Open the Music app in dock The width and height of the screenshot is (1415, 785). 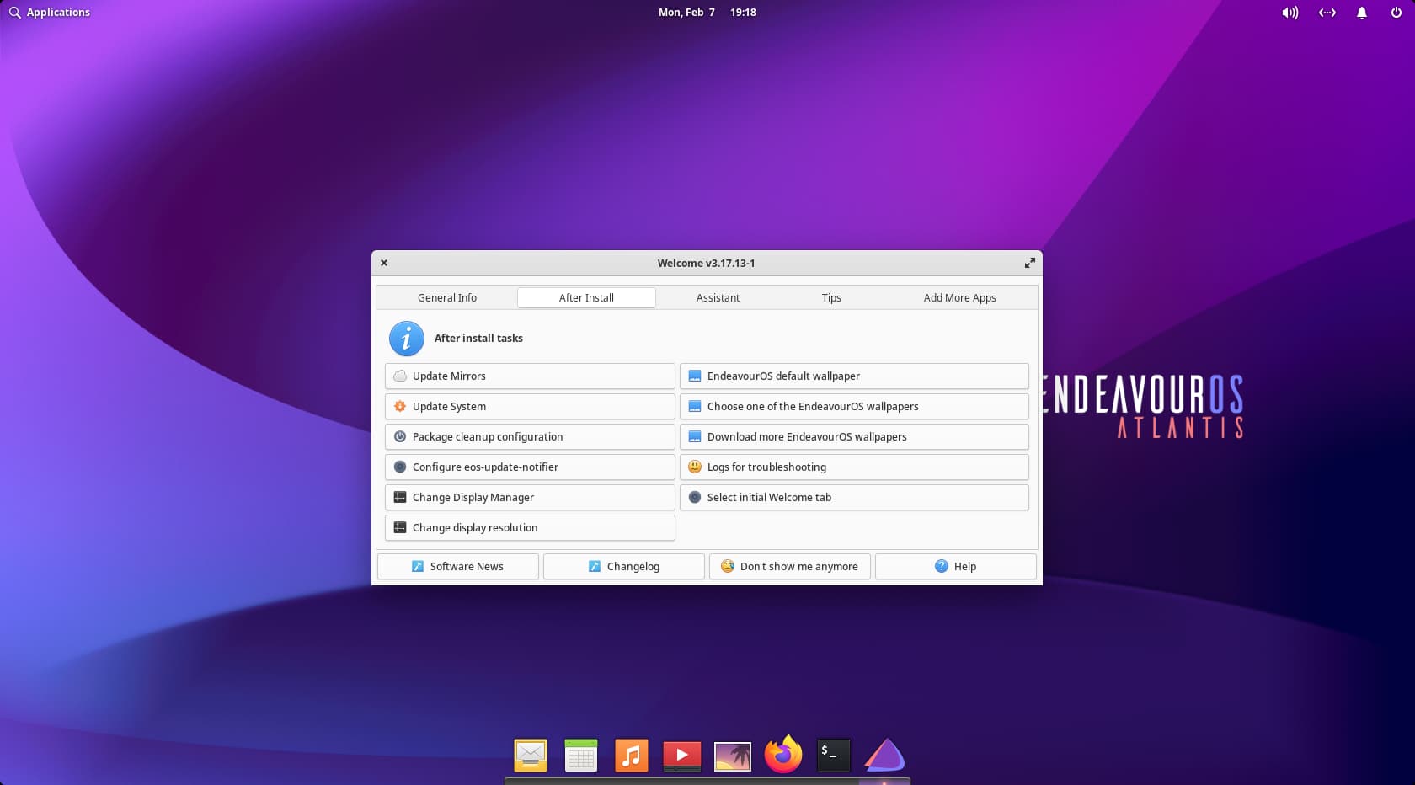tap(632, 756)
